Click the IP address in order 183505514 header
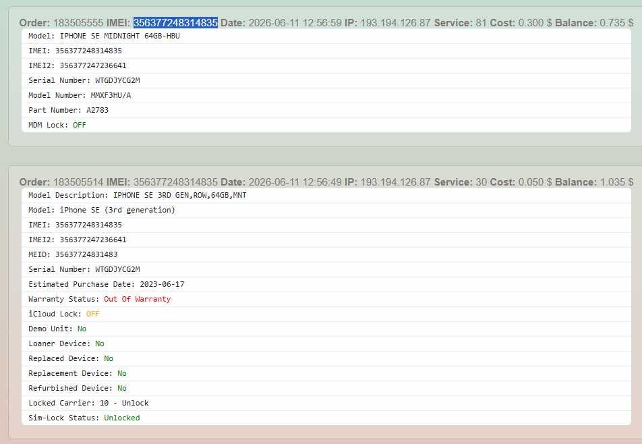Viewport: 642px width, 444px height. tap(395, 182)
